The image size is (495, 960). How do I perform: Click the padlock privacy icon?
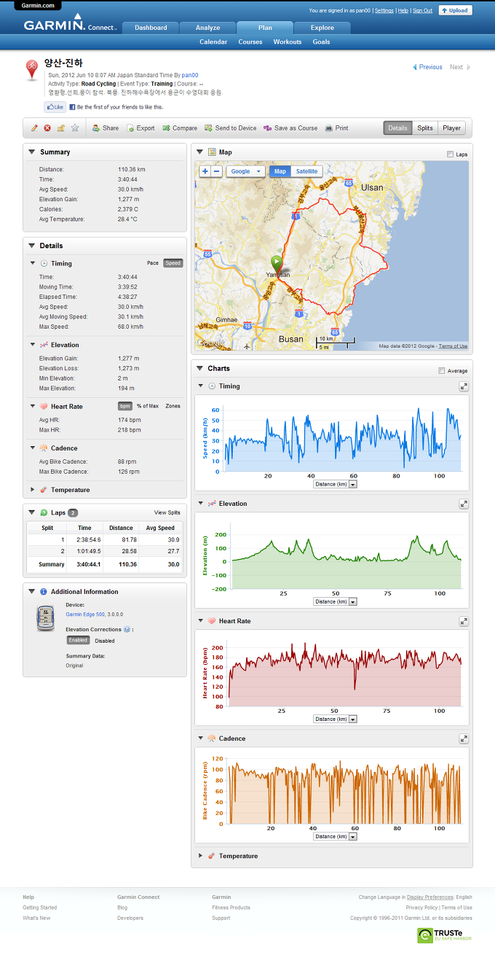tap(61, 128)
